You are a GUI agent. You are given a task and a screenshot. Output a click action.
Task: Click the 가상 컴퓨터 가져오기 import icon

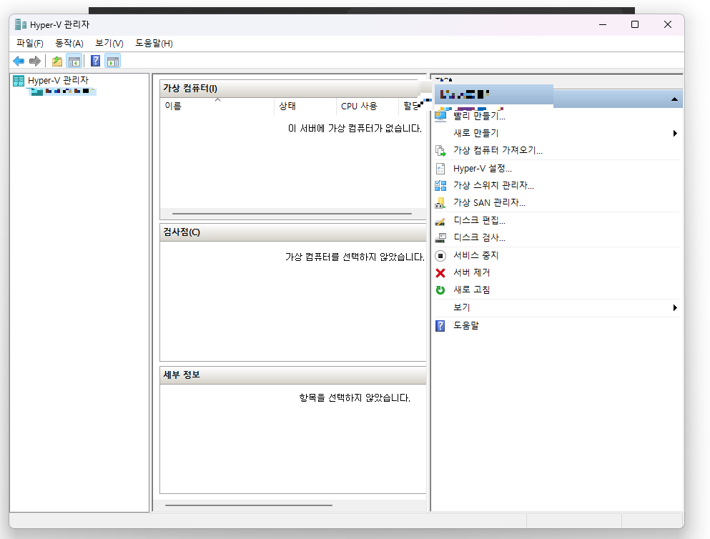coord(440,151)
